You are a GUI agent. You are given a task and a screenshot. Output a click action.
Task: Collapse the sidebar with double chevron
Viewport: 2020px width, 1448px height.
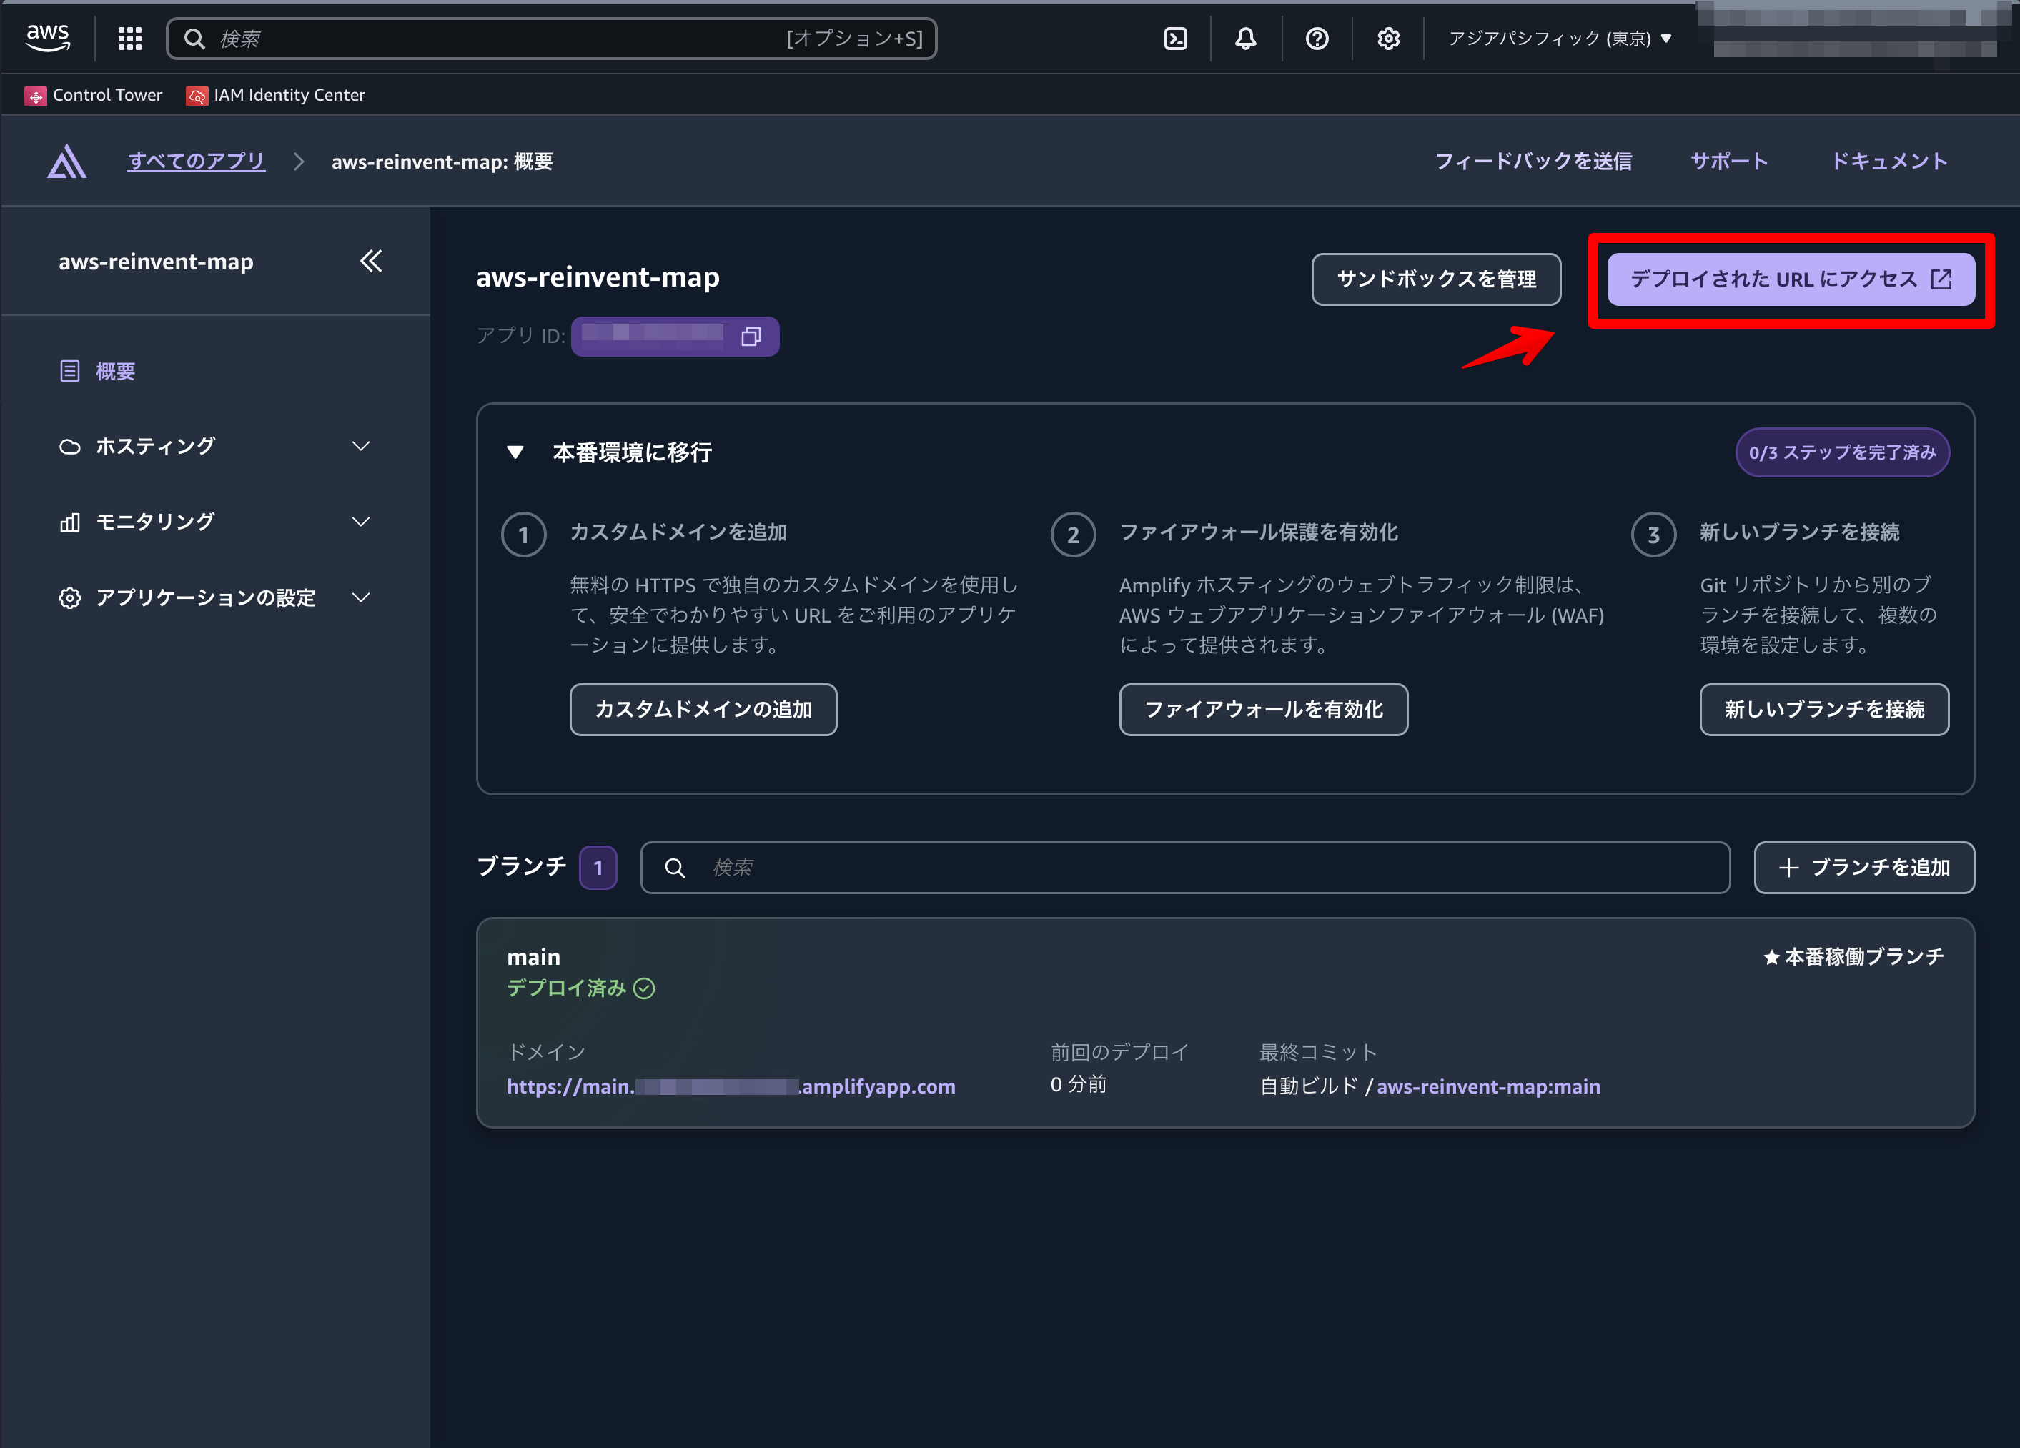tap(370, 261)
